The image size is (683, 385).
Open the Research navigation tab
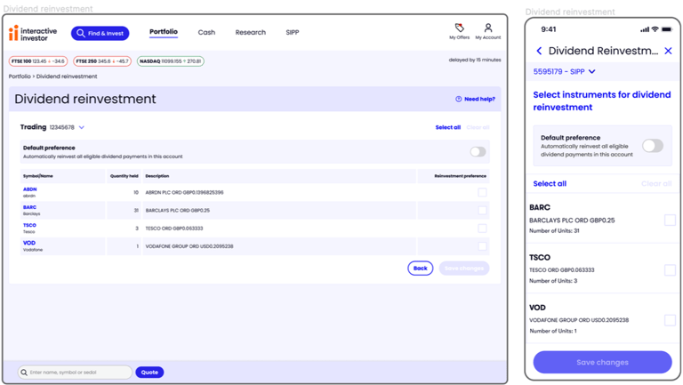coord(251,32)
